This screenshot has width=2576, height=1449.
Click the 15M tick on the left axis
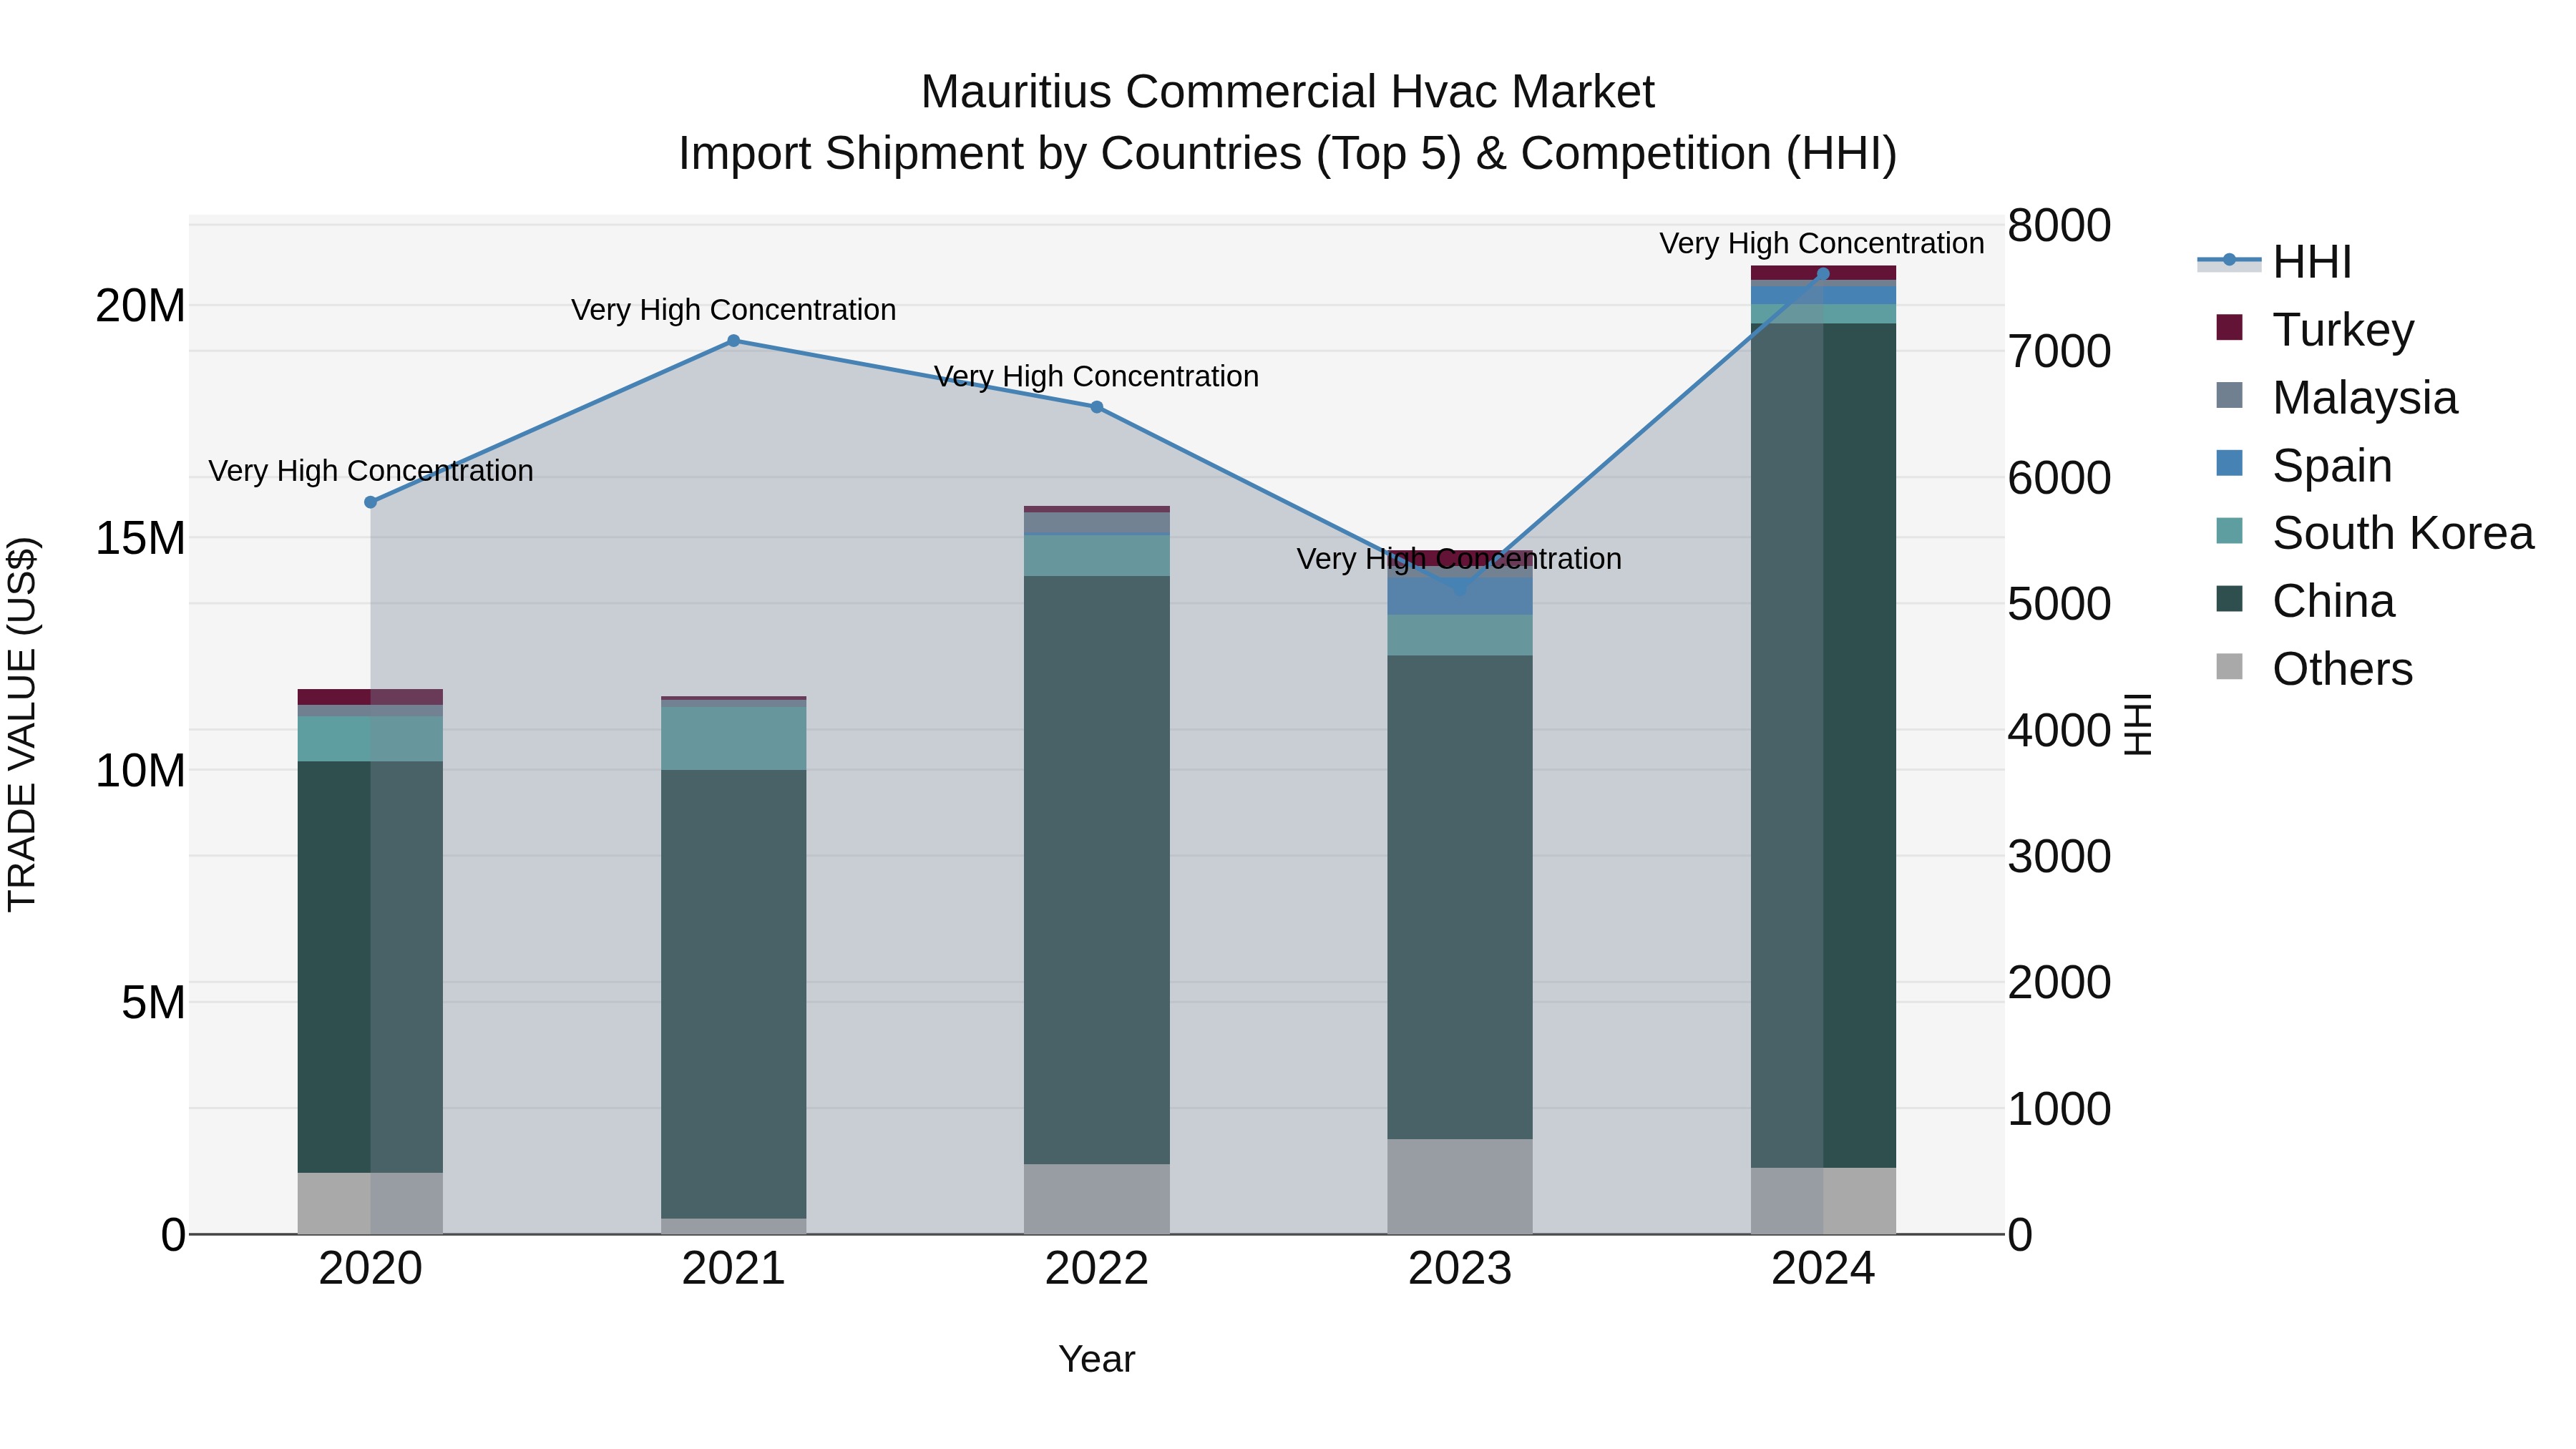click(x=140, y=538)
